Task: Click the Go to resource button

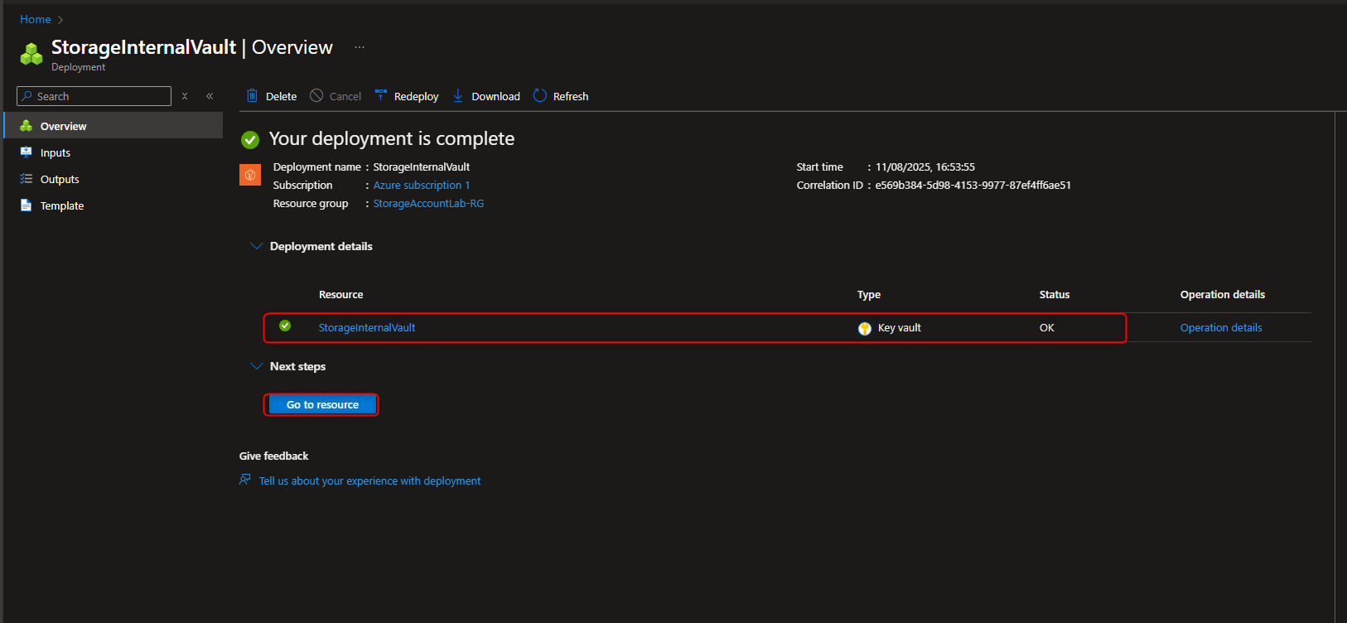Action: [x=322, y=404]
